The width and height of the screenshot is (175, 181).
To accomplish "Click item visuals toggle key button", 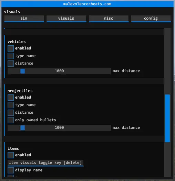I will [x=45, y=163].
